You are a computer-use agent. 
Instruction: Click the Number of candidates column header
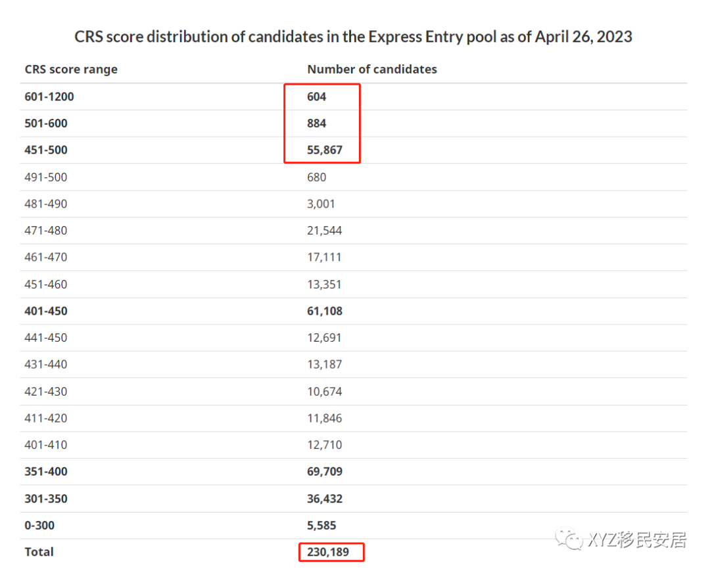[372, 69]
